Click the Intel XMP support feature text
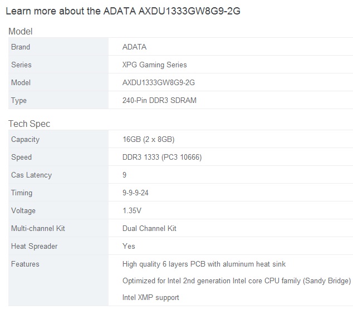 [150, 298]
